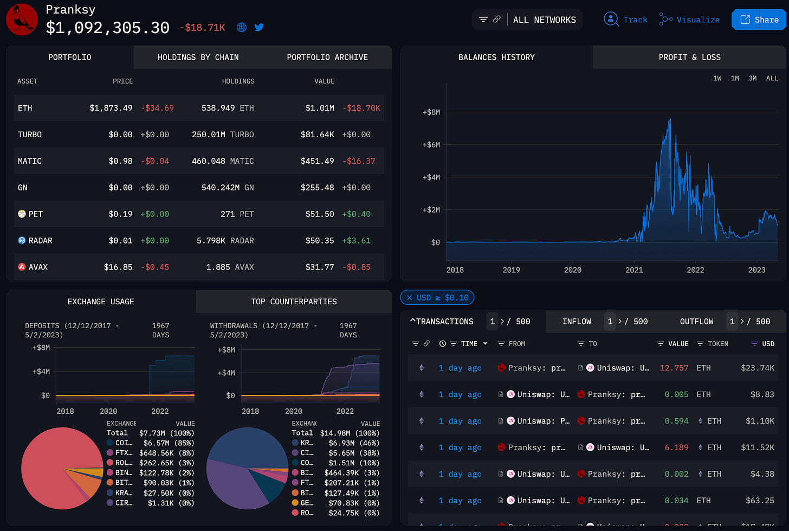
Task: Open Pranksy's Twitter profile via bird icon
Action: tap(259, 27)
